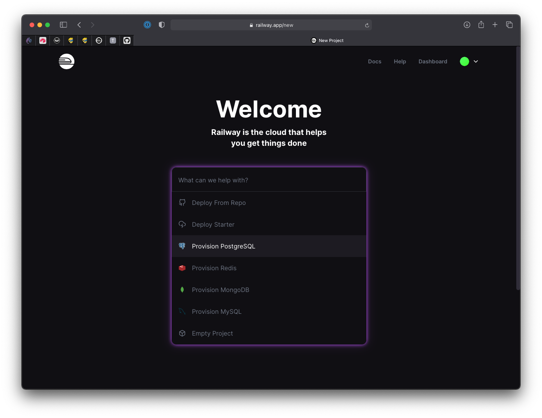
Task: Open the Safari downloads icon
Action: tap(467, 25)
